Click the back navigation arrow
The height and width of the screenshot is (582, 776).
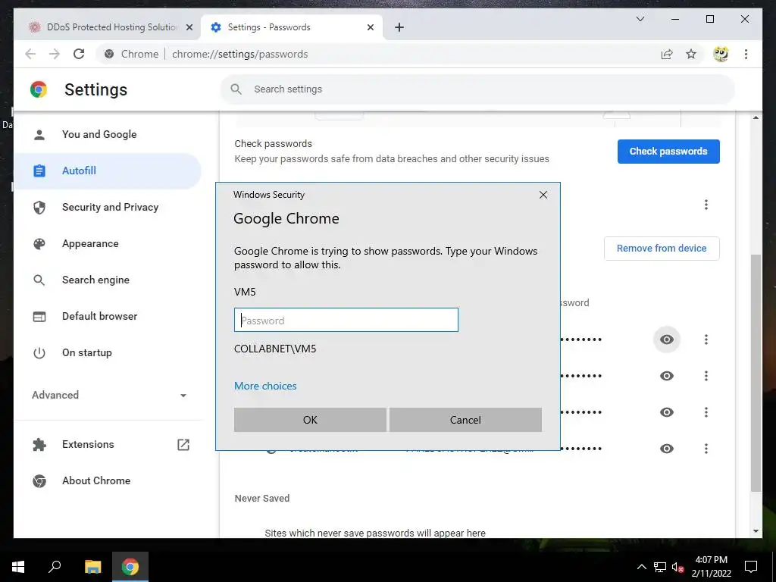[30, 54]
